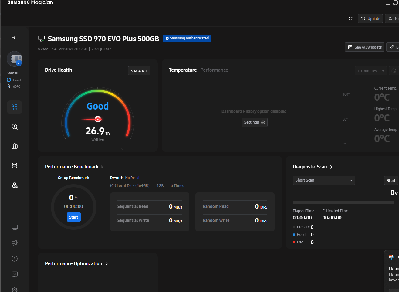Image resolution: width=399 pixels, height=292 pixels.
Task: Switch to the Temperature tab
Action: [183, 70]
